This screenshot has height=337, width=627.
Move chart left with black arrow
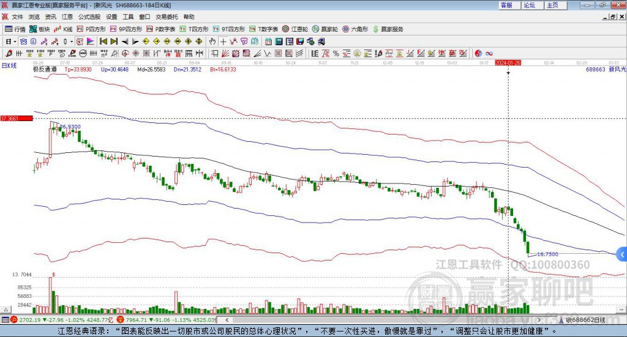pyautogui.click(x=125, y=42)
